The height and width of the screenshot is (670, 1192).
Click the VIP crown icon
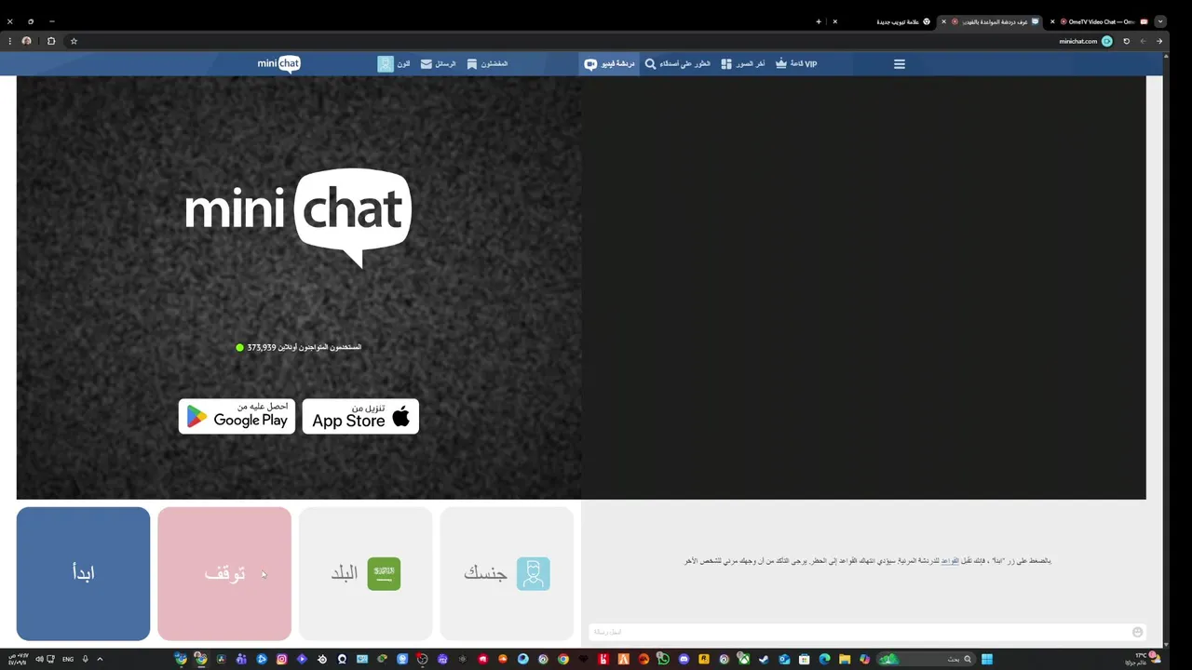781,64
